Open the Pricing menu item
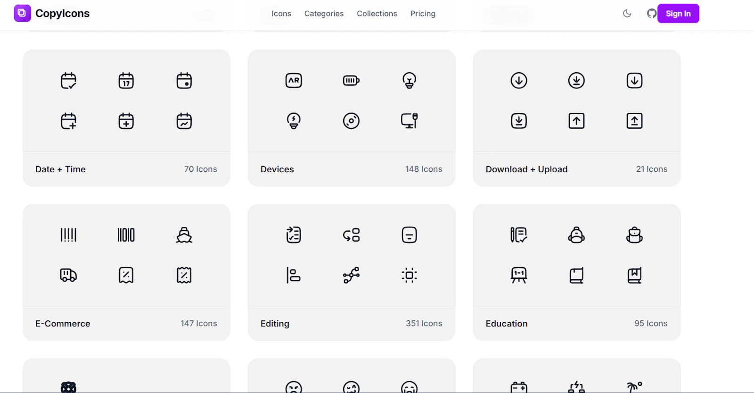 423,14
